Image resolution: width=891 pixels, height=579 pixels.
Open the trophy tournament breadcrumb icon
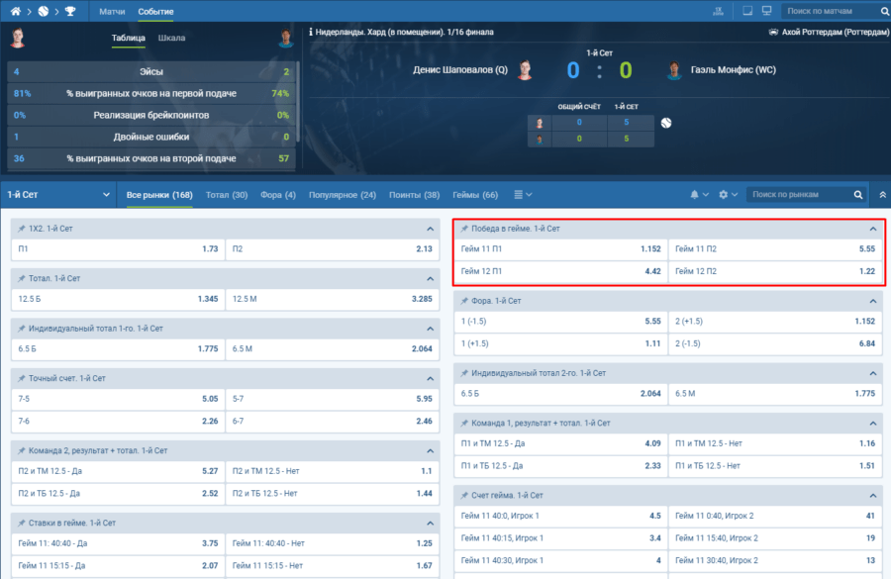click(69, 11)
